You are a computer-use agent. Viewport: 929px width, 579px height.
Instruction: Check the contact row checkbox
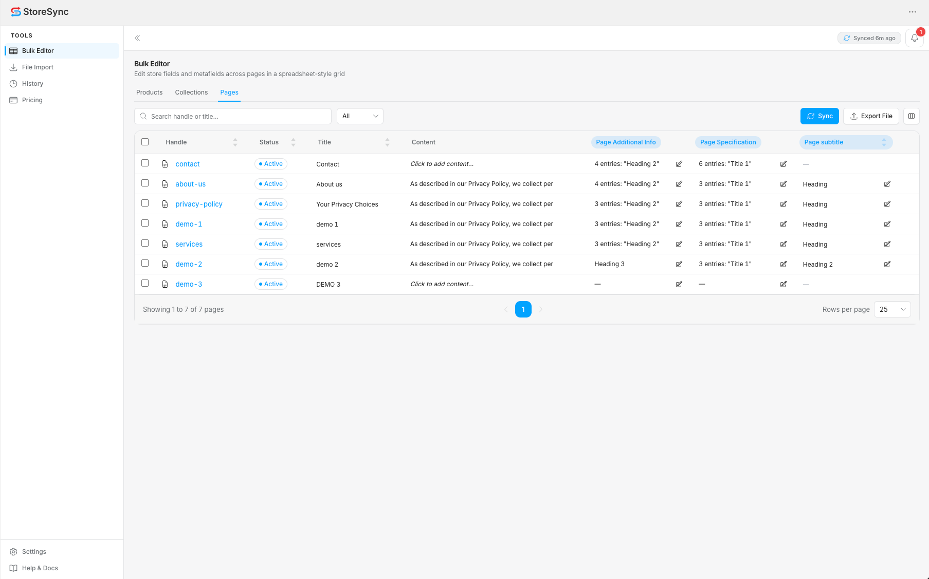(145, 163)
